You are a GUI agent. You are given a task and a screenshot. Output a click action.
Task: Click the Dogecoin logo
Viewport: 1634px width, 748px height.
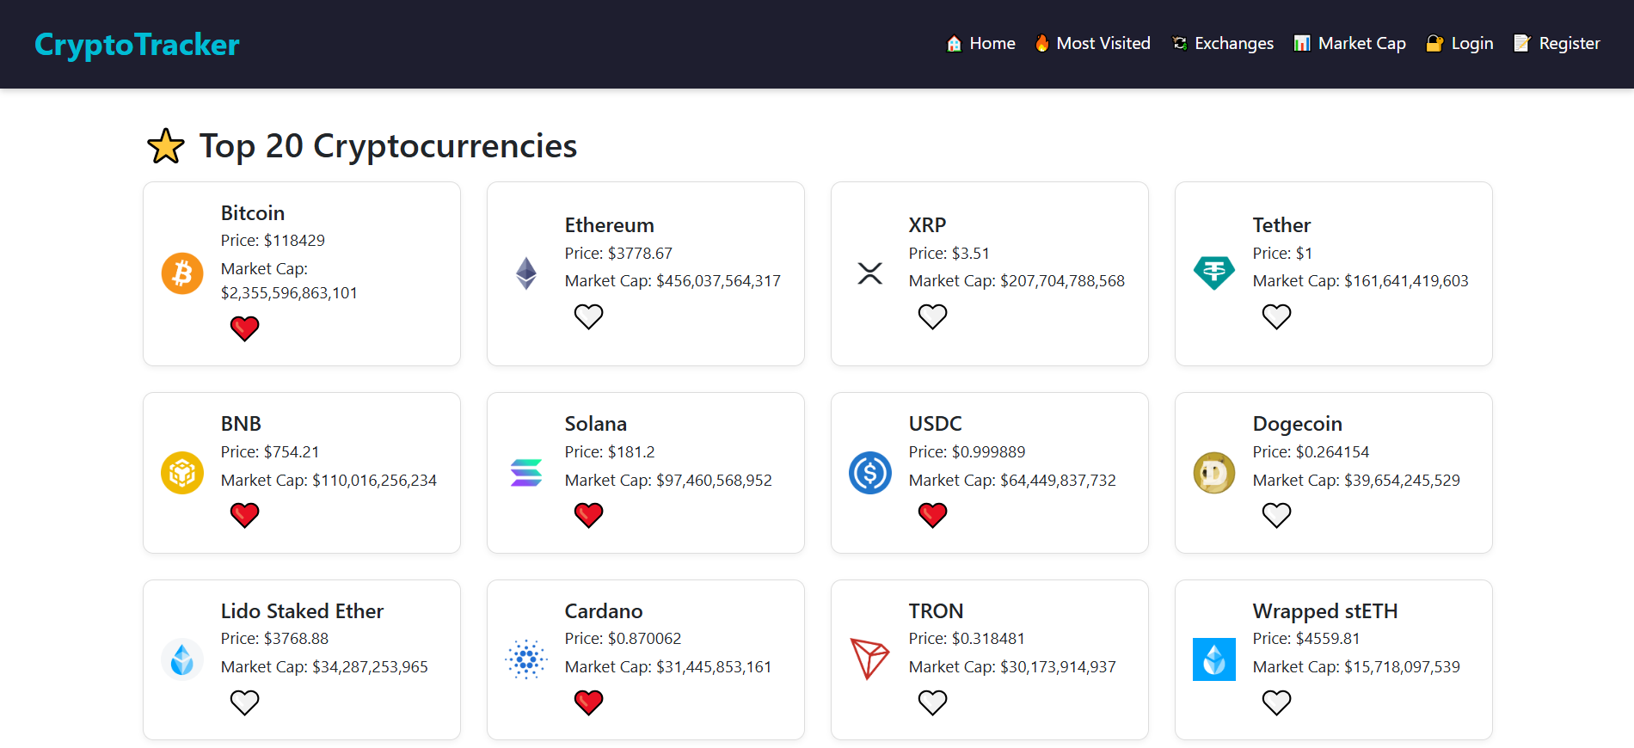click(x=1213, y=472)
